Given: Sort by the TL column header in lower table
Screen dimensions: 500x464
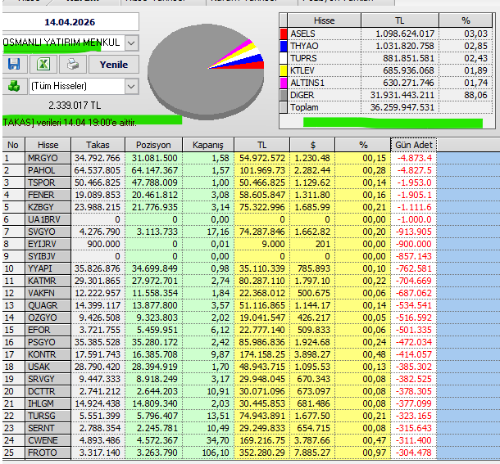Looking at the screenshot, I should click(261, 145).
